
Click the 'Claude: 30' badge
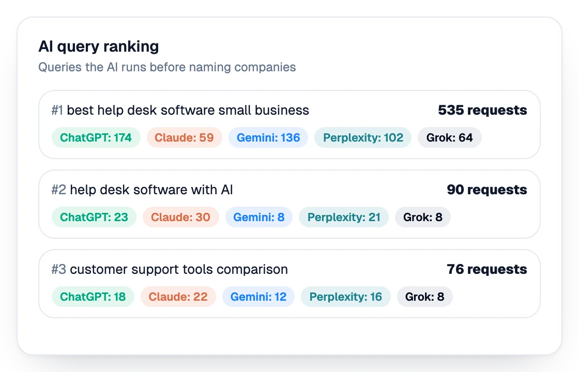point(181,217)
